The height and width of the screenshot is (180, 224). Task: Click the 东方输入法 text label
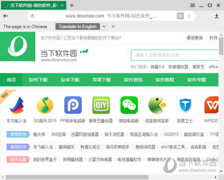click(x=16, y=121)
